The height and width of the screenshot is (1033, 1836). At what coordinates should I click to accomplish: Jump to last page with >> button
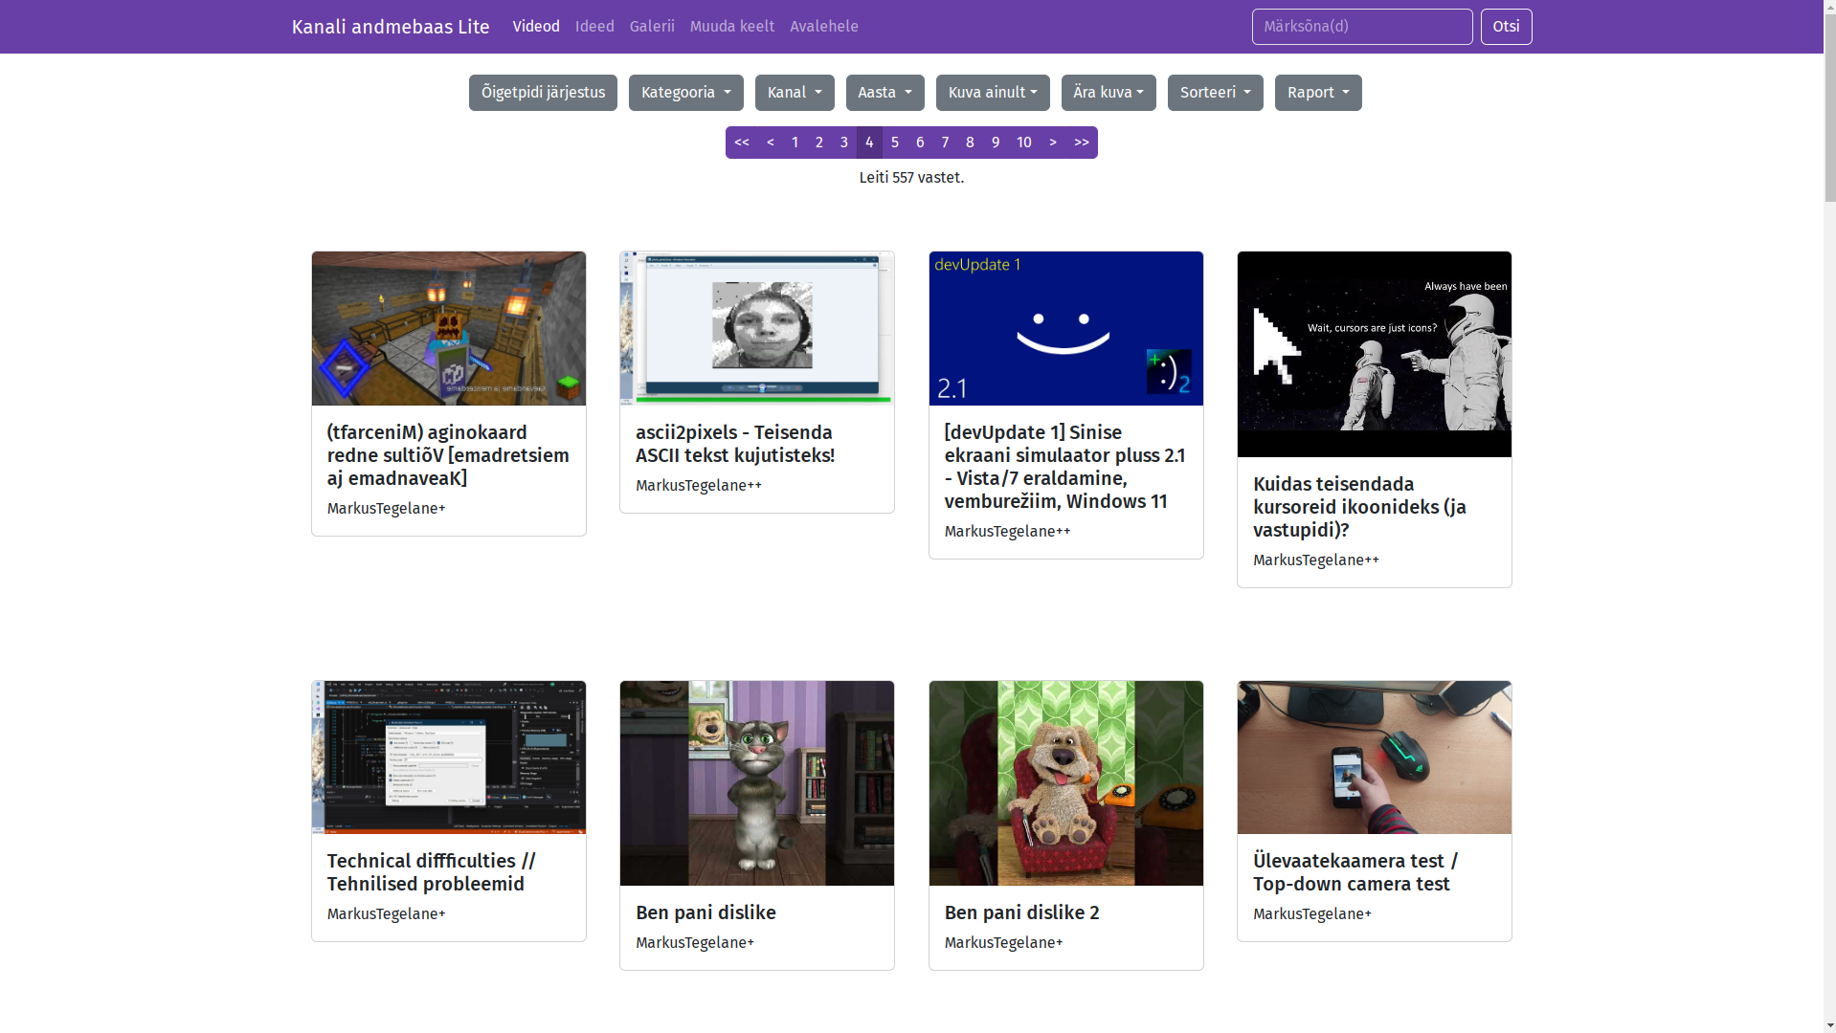(1081, 143)
